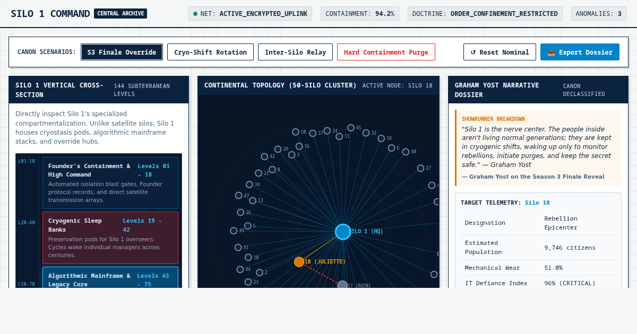The height and width of the screenshot is (334, 637).
Task: Click silo node 34 on the map
Action: pos(249,184)
